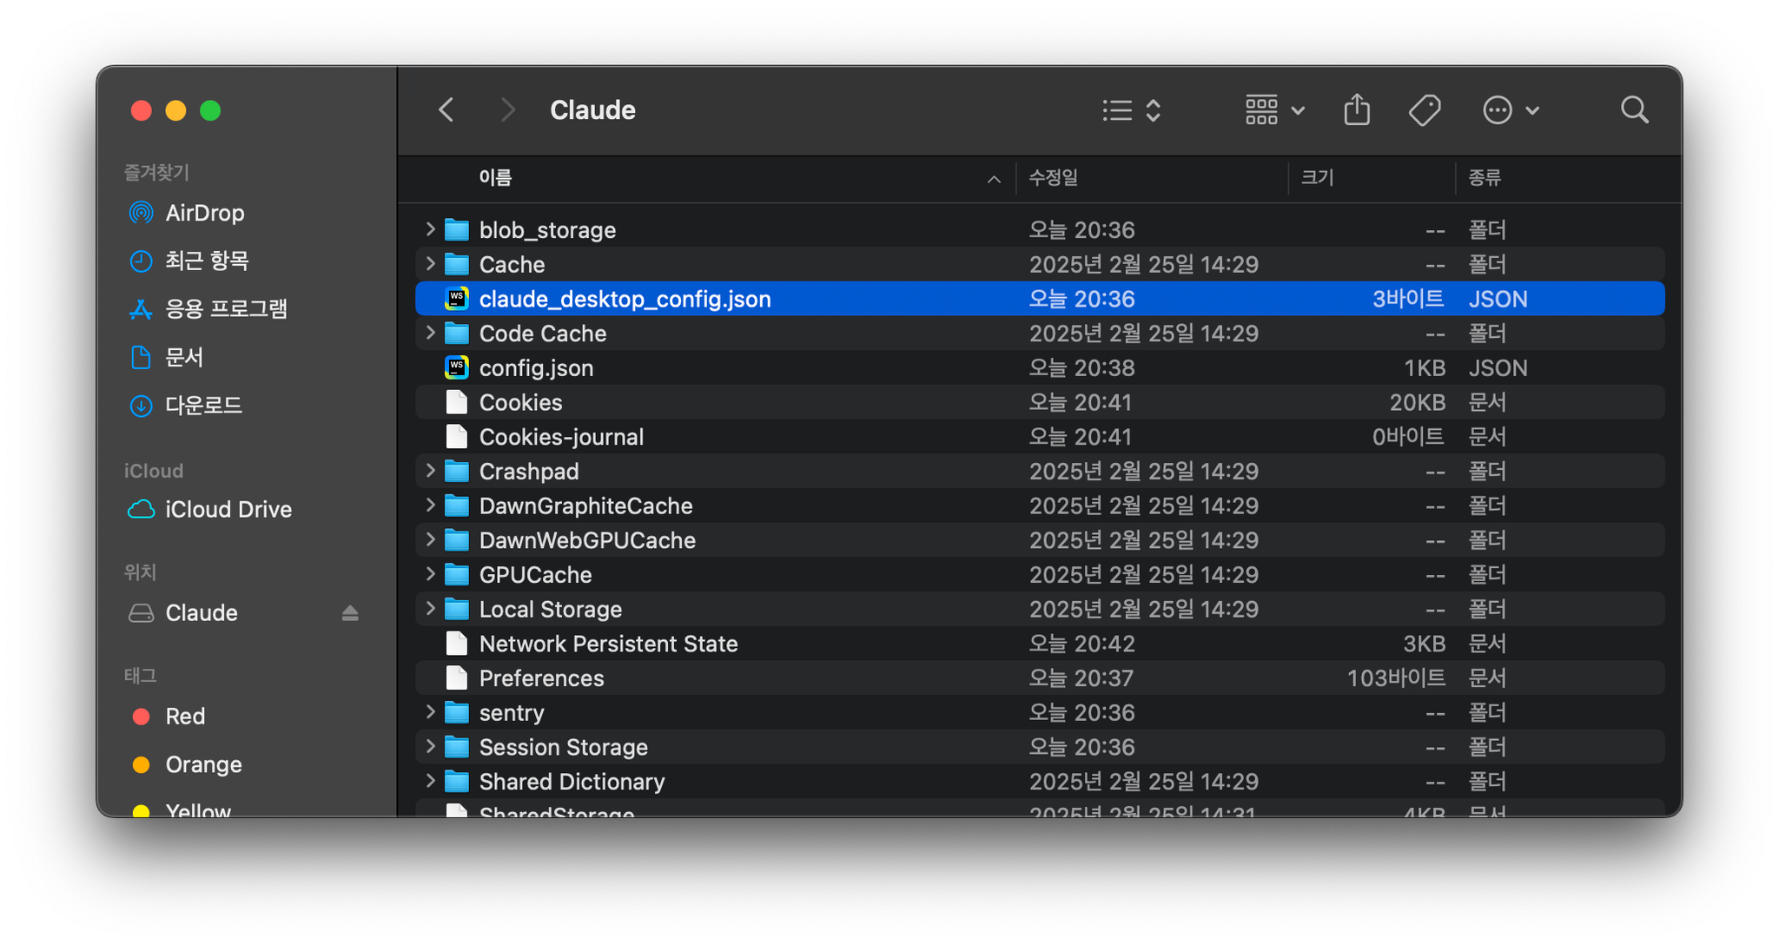The width and height of the screenshot is (1779, 945).
Task: Expand the blob_storage folder
Action: click(x=430, y=229)
